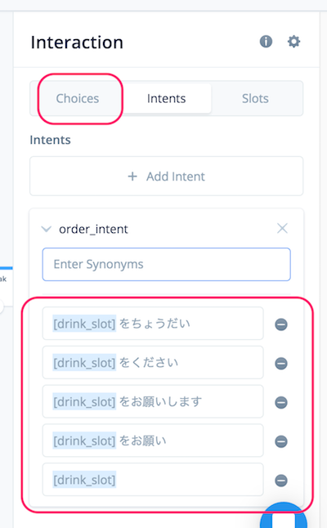Delete order_intent with the X icon
This screenshot has width=327, height=528.
[282, 228]
